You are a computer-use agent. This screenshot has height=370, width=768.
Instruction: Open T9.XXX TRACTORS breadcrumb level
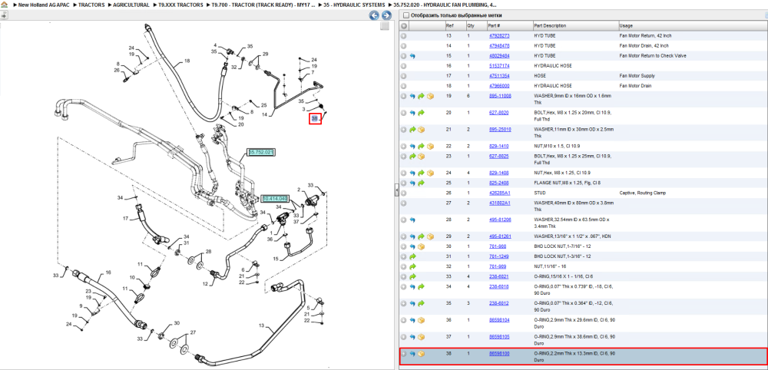[x=180, y=5]
